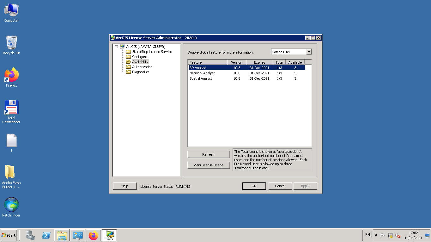
Task: Select the Start/Stop License Service tree item
Action: [x=152, y=52]
